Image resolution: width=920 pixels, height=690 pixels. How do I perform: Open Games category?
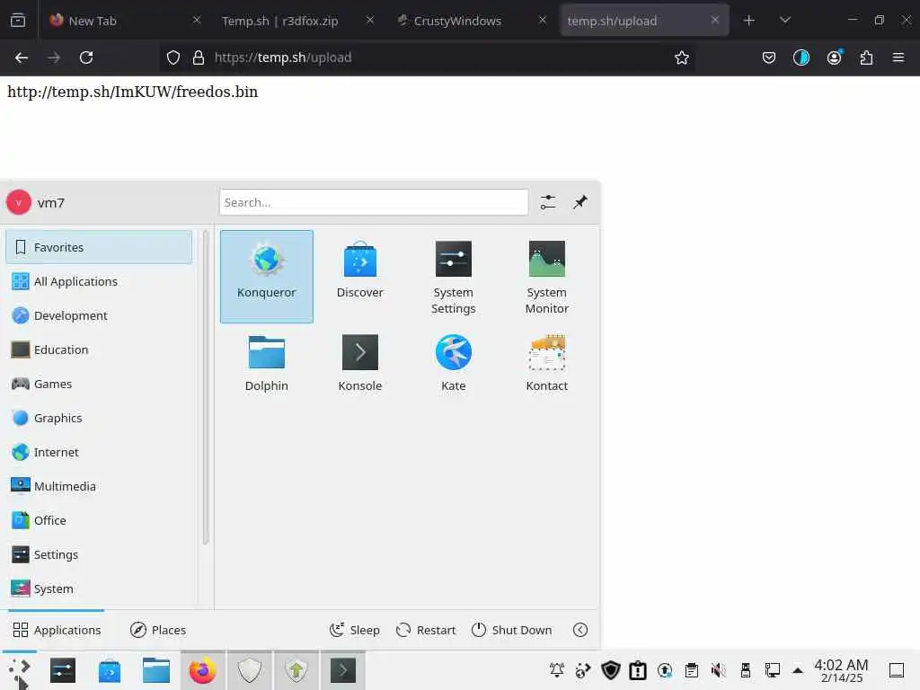[99, 384]
